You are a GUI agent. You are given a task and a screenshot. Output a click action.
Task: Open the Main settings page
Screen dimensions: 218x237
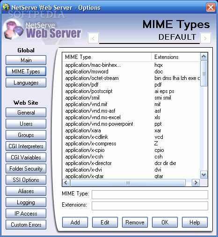click(x=26, y=60)
